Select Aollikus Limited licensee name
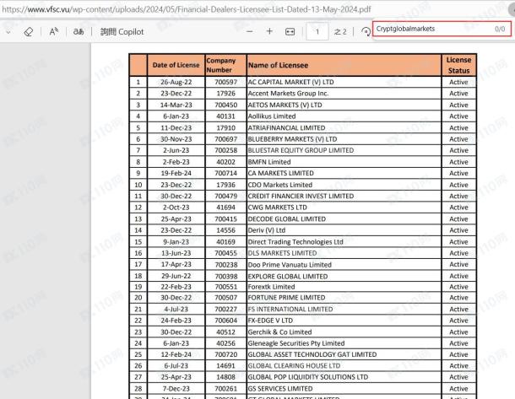This screenshot has height=399, width=515. point(272,116)
